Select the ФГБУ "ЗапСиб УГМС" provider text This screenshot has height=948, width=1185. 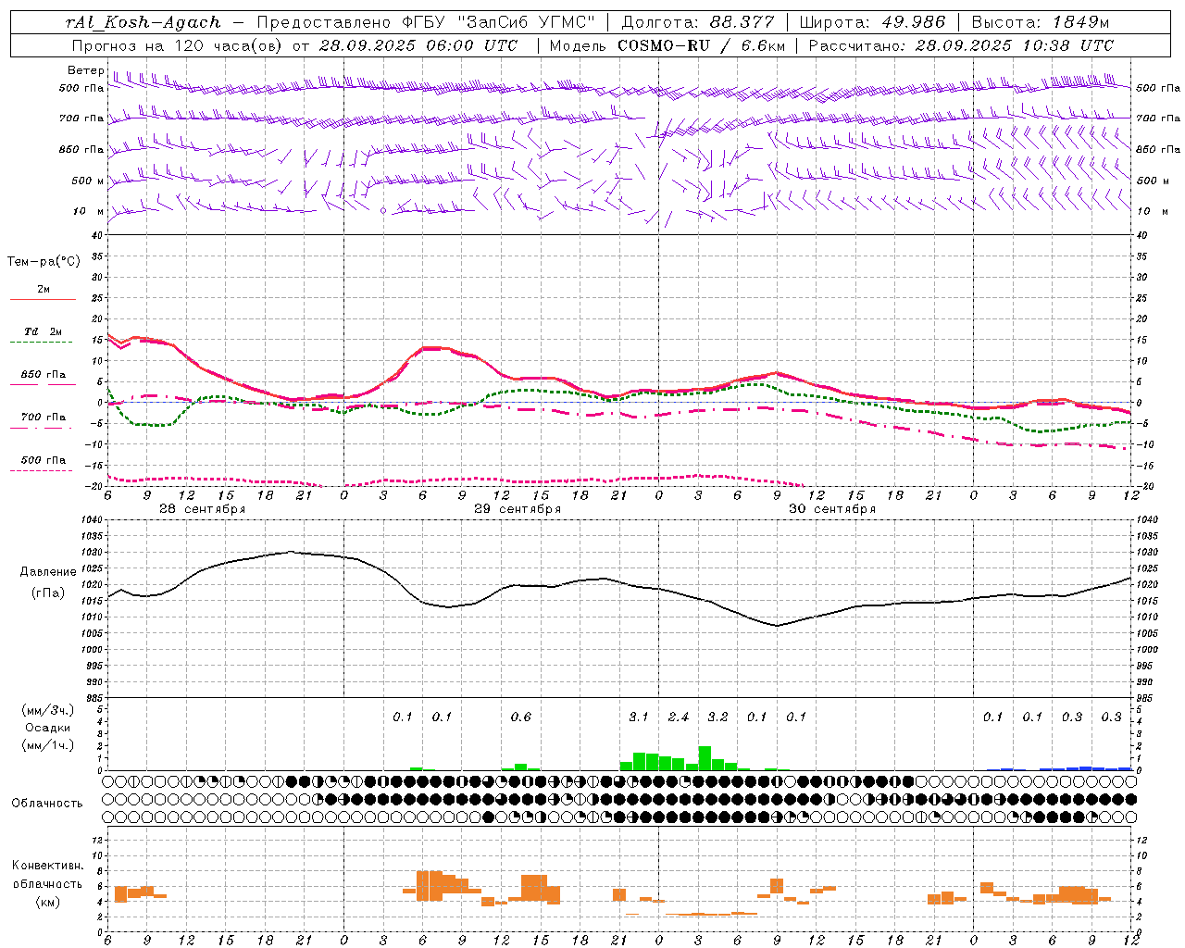coord(499,22)
